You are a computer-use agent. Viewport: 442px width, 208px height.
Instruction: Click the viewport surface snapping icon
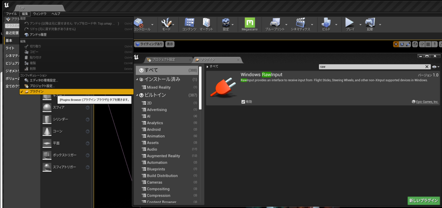(x=421, y=44)
